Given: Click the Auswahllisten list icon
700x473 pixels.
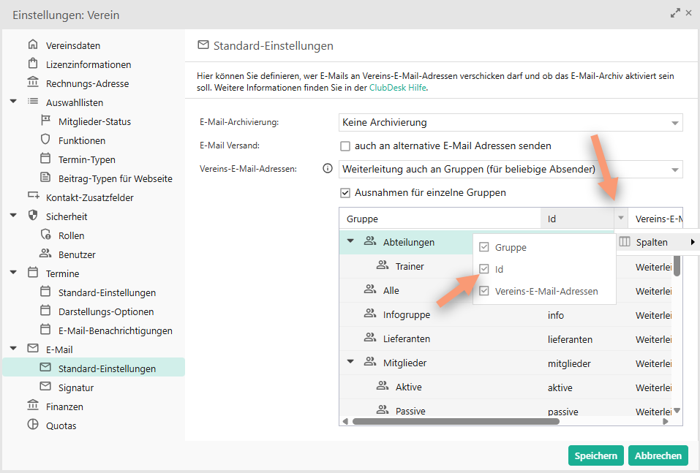Looking at the screenshot, I should pyautogui.click(x=33, y=102).
